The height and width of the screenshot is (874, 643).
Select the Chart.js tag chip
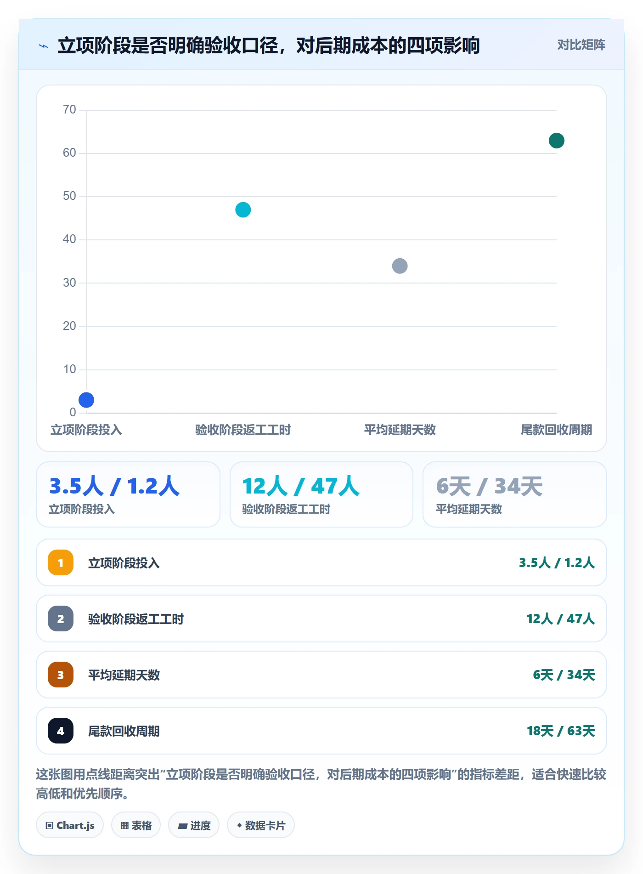pos(70,825)
